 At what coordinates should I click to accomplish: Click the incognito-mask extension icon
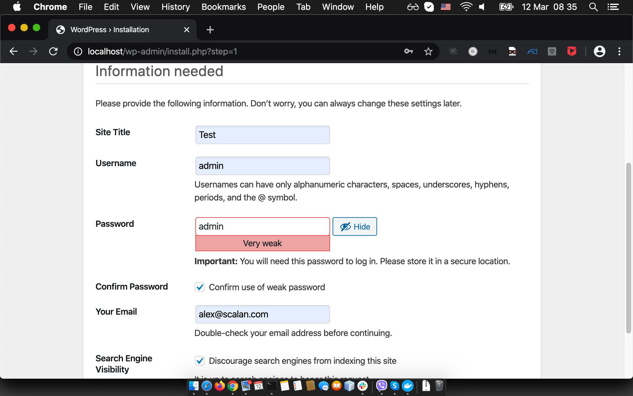click(512, 51)
